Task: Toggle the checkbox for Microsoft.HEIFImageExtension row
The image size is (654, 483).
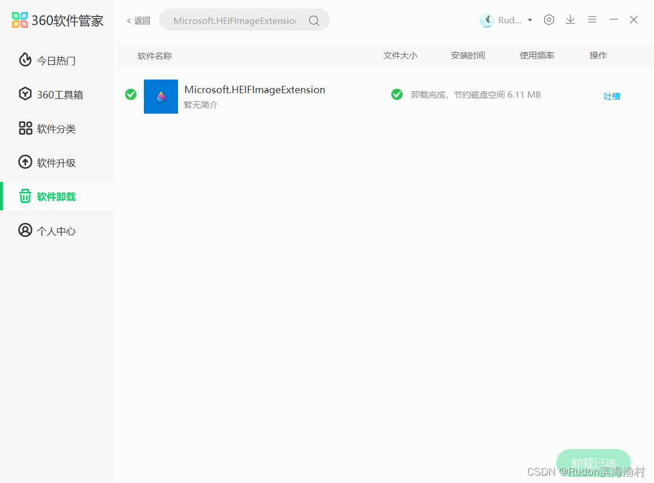Action: 131,94
